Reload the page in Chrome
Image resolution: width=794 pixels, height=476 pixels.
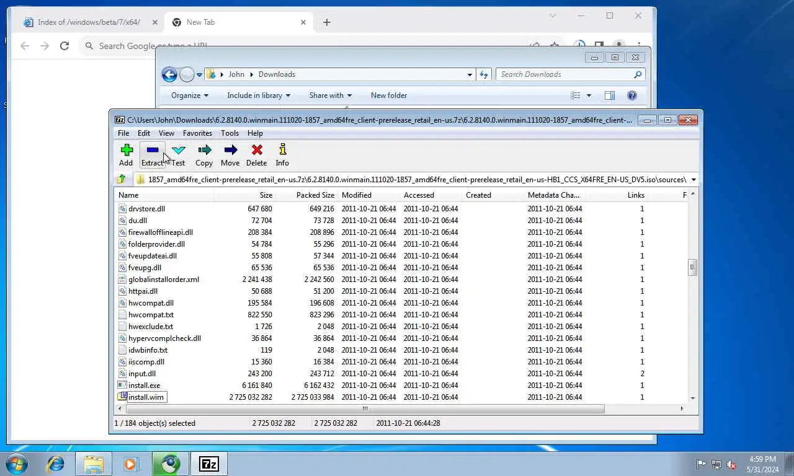[x=64, y=46]
